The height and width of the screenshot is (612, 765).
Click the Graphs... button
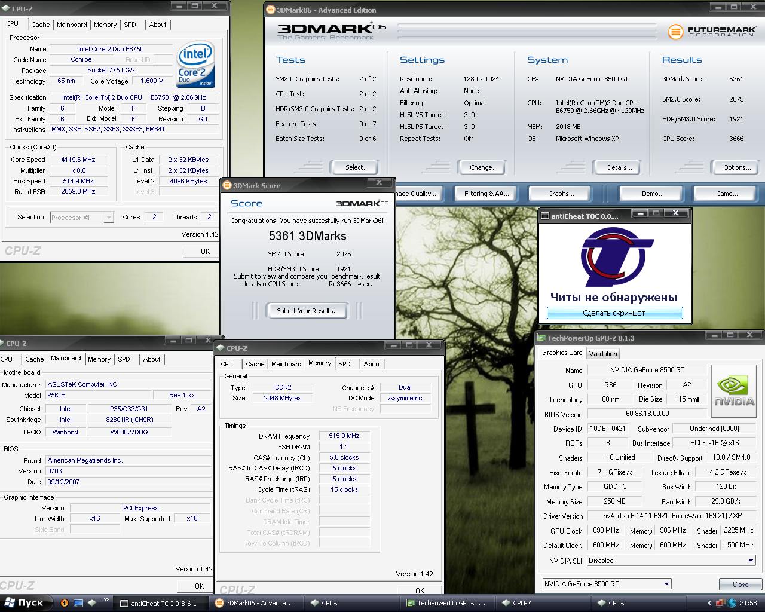[x=561, y=194]
